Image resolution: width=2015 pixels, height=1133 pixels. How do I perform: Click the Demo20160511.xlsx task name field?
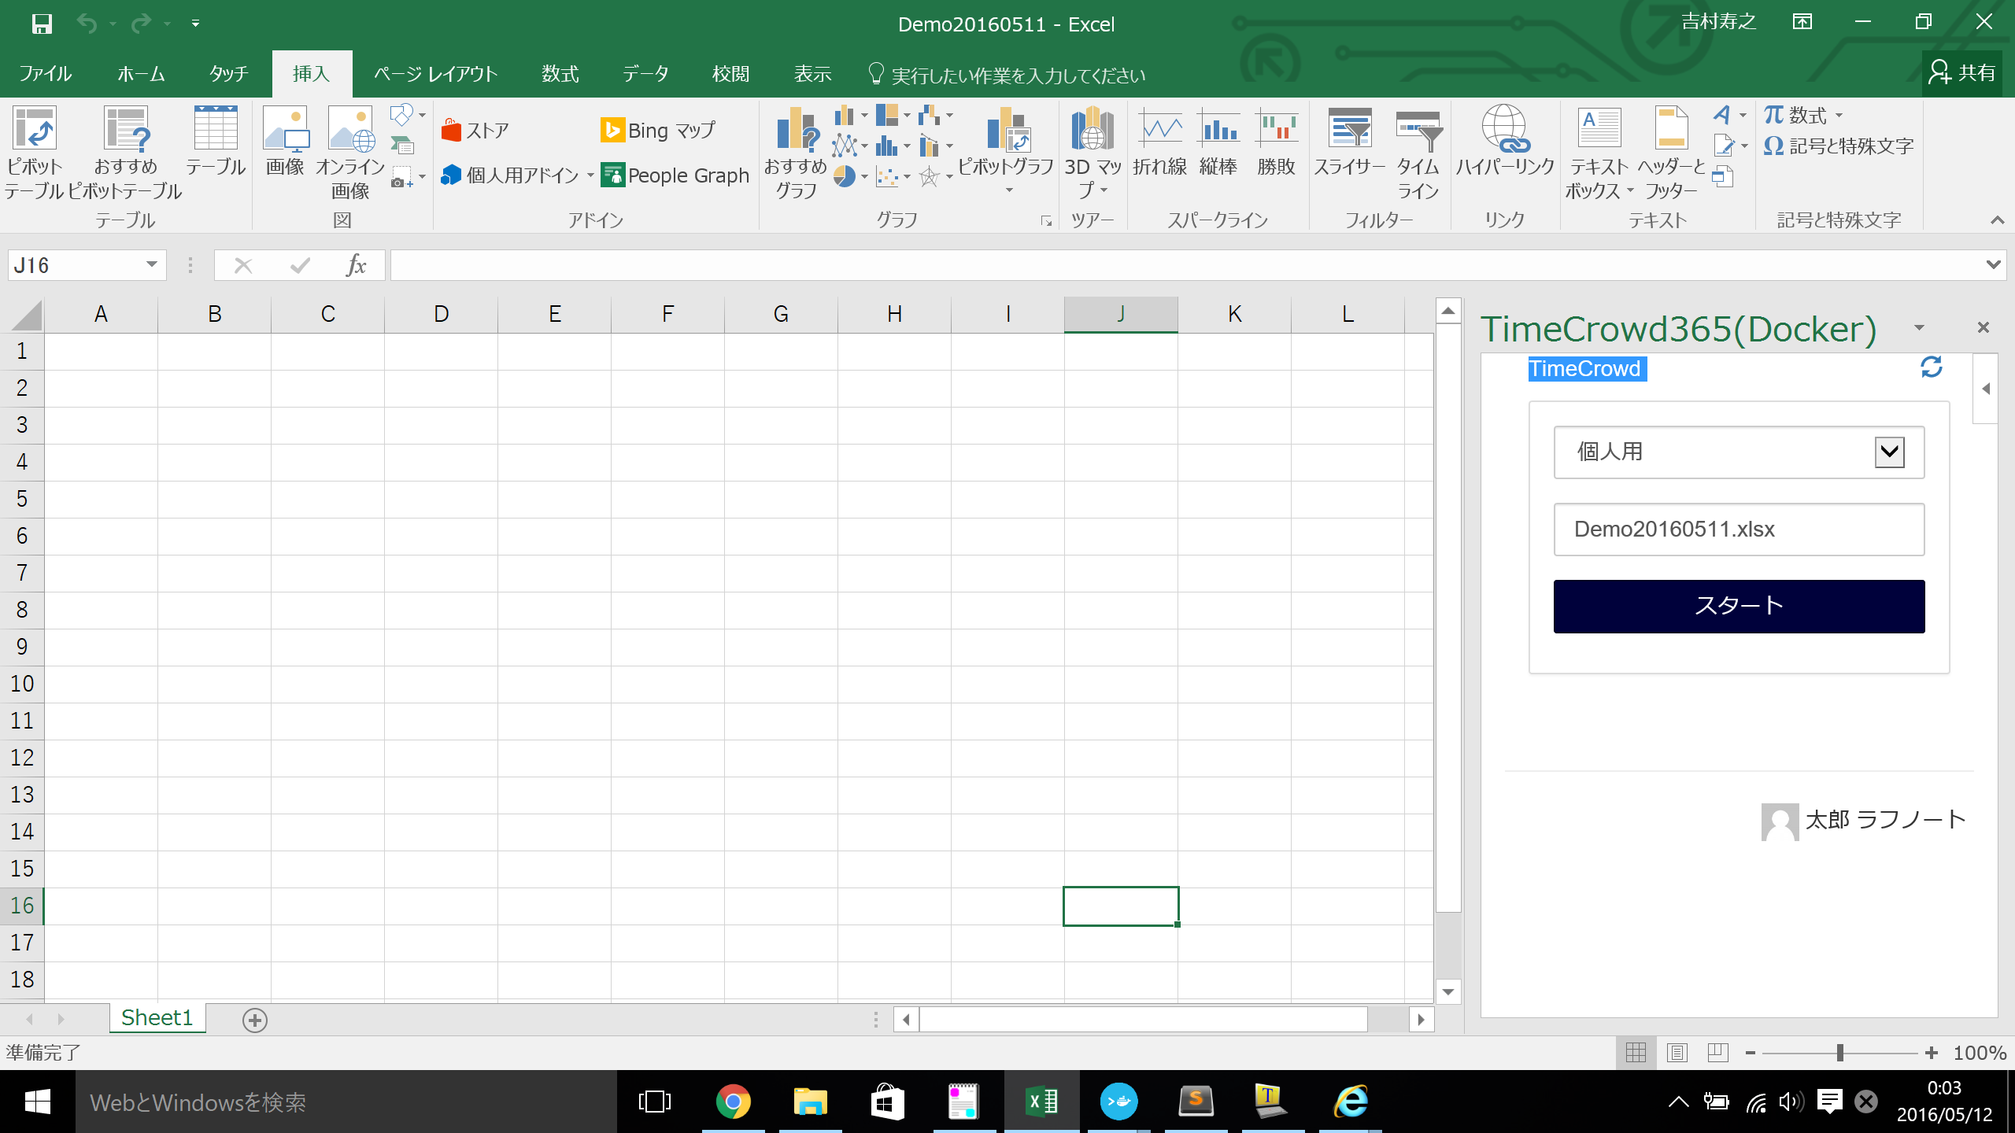(1739, 530)
